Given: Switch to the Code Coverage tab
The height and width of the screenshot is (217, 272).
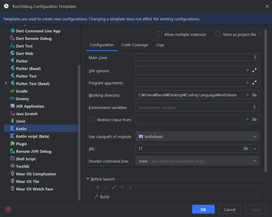Looking at the screenshot, I should point(135,45).
